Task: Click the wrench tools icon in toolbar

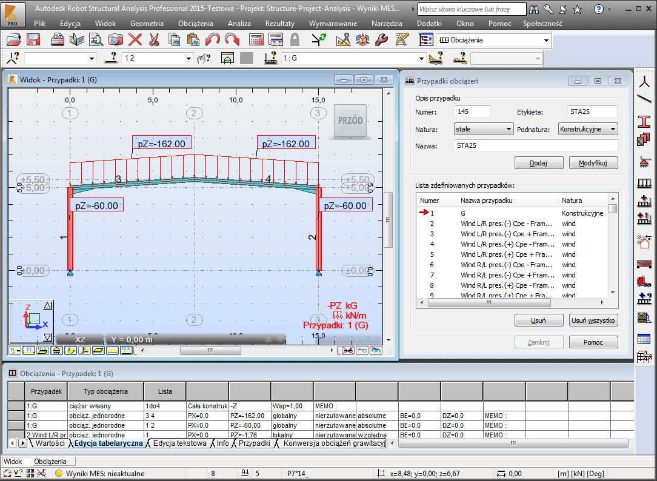Action: [381, 40]
